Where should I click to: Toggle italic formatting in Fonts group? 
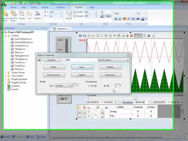tap(129, 19)
